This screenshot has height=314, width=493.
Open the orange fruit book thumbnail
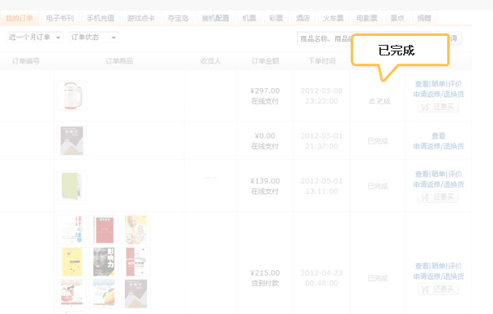[x=104, y=294]
